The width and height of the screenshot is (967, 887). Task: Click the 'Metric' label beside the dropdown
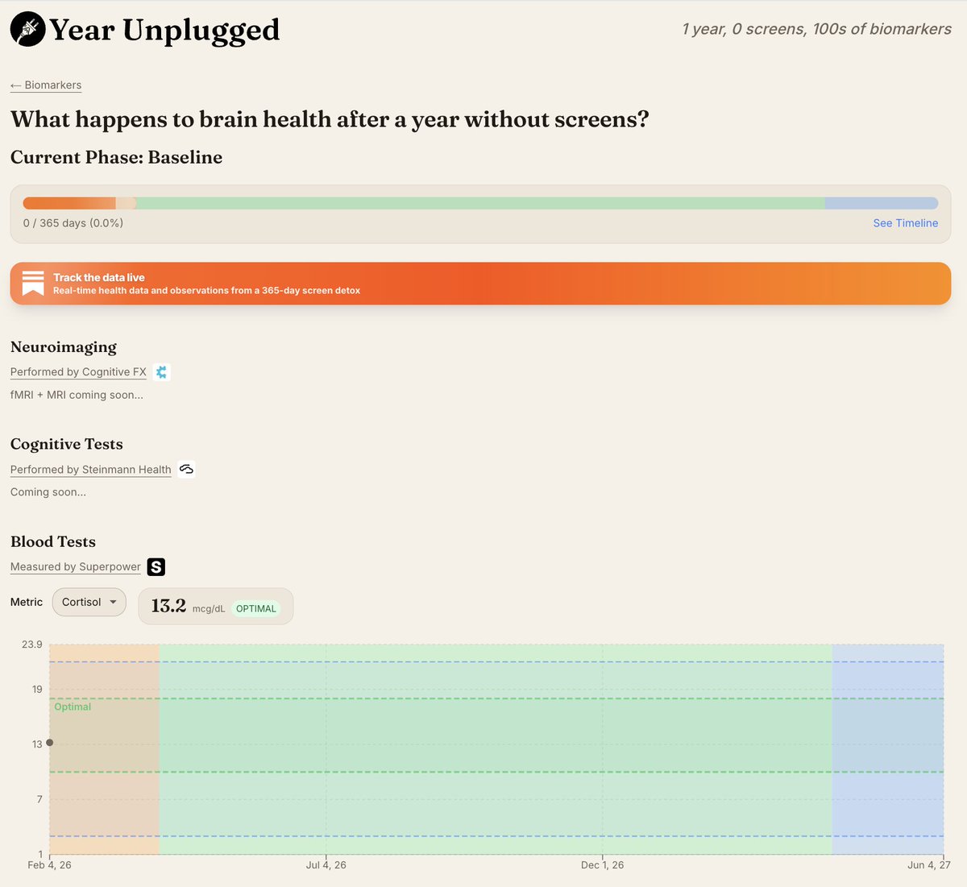(x=27, y=602)
